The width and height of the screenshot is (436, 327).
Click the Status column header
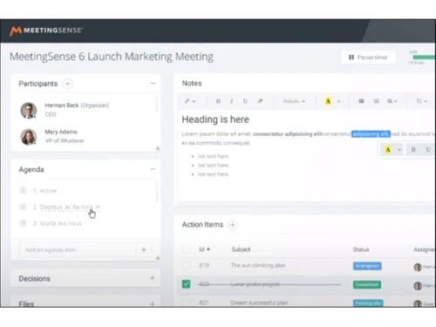click(x=361, y=249)
